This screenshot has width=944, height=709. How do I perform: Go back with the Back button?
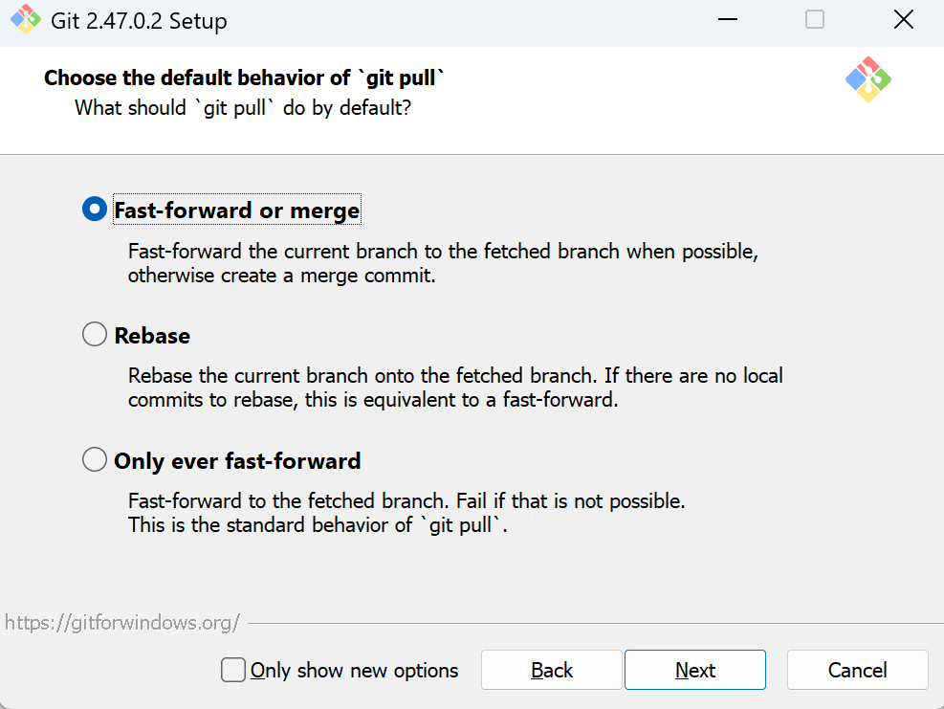pyautogui.click(x=552, y=670)
